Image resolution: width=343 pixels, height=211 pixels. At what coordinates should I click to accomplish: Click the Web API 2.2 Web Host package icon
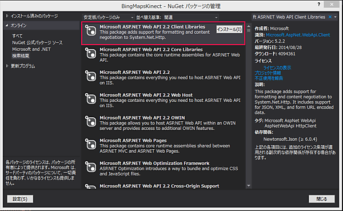click(90, 98)
